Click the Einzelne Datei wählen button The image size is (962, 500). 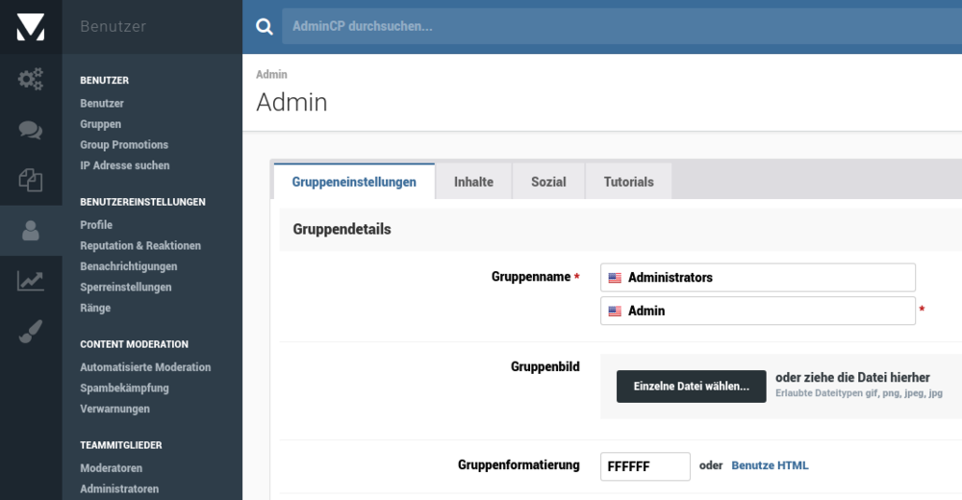(x=691, y=387)
